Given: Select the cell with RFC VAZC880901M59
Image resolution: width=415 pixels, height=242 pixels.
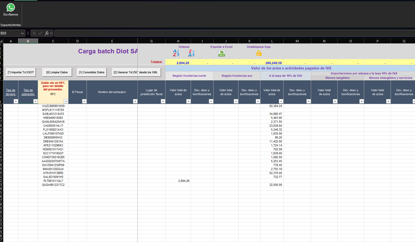Looking at the screenshot, I should (53, 106).
